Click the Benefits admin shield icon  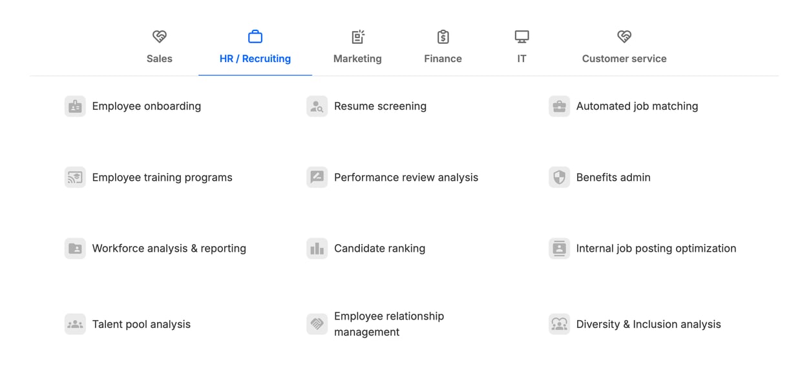pos(559,178)
